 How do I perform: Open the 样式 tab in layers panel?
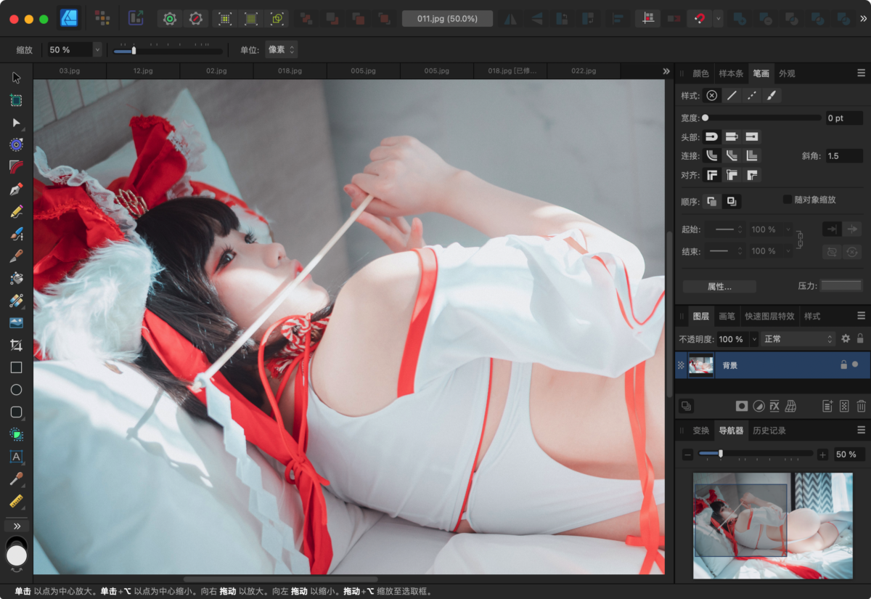pos(812,316)
